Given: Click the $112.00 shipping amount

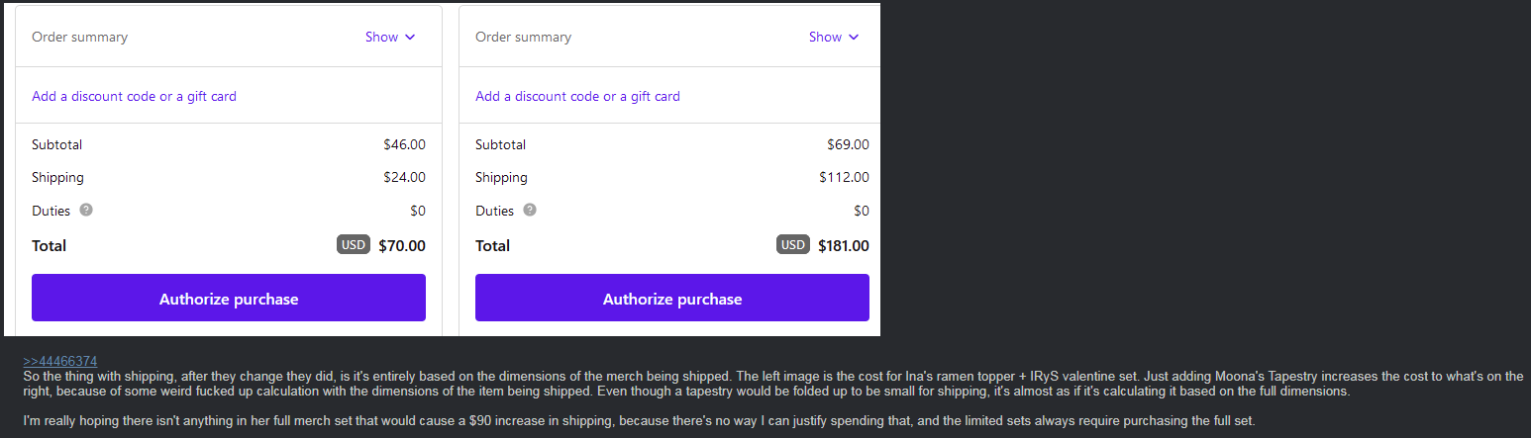Looking at the screenshot, I should [844, 177].
